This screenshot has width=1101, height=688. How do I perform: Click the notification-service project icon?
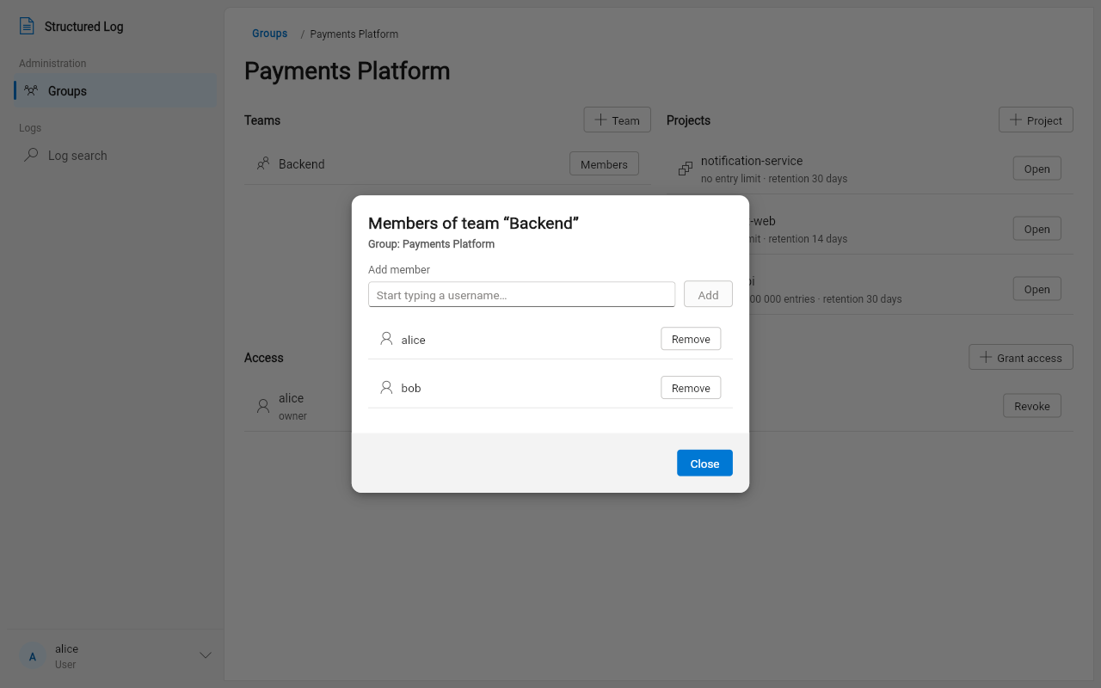pos(686,169)
